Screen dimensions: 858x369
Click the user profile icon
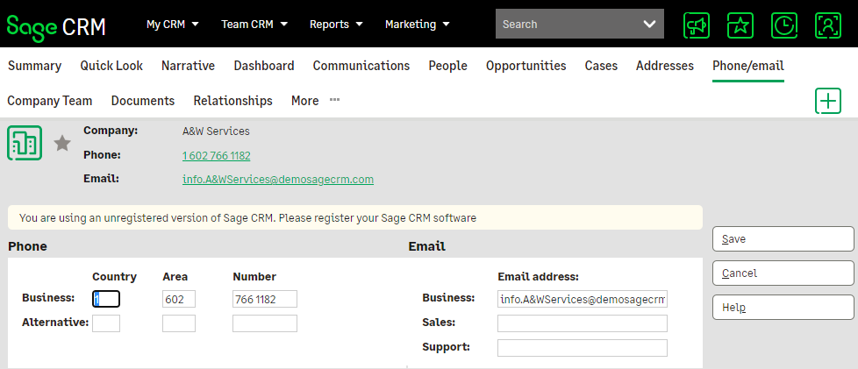[828, 25]
